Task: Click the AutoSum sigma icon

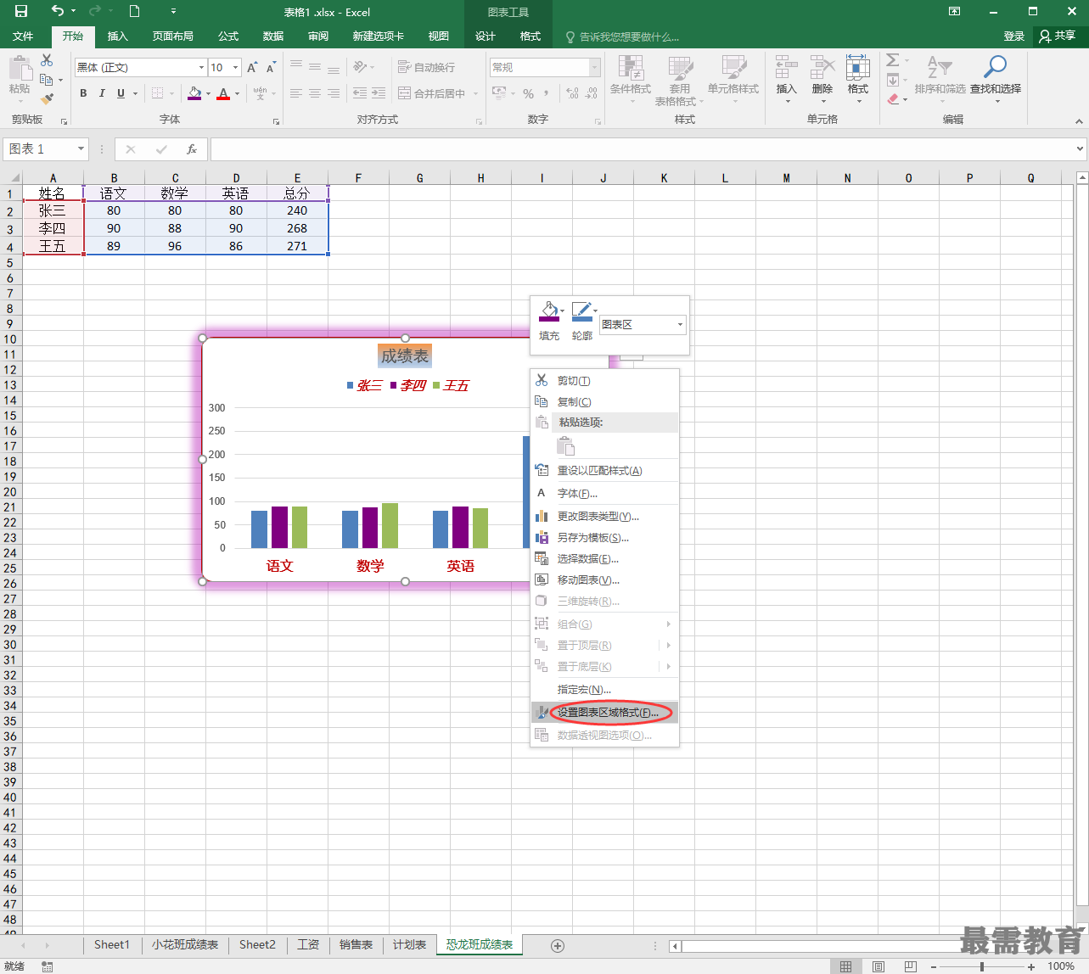Action: tap(893, 60)
